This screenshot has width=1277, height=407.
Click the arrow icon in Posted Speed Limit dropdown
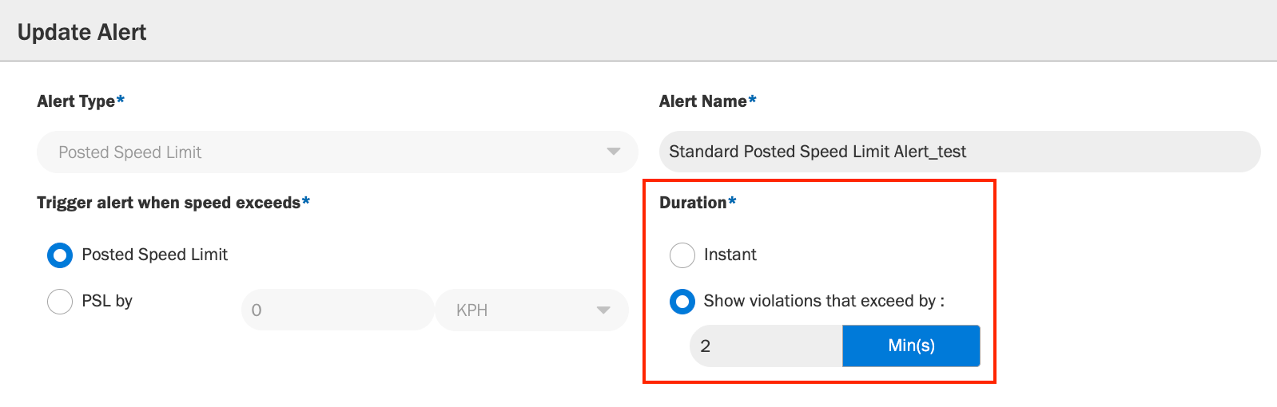click(613, 152)
